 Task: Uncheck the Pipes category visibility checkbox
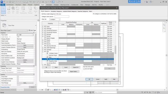click(45, 26)
